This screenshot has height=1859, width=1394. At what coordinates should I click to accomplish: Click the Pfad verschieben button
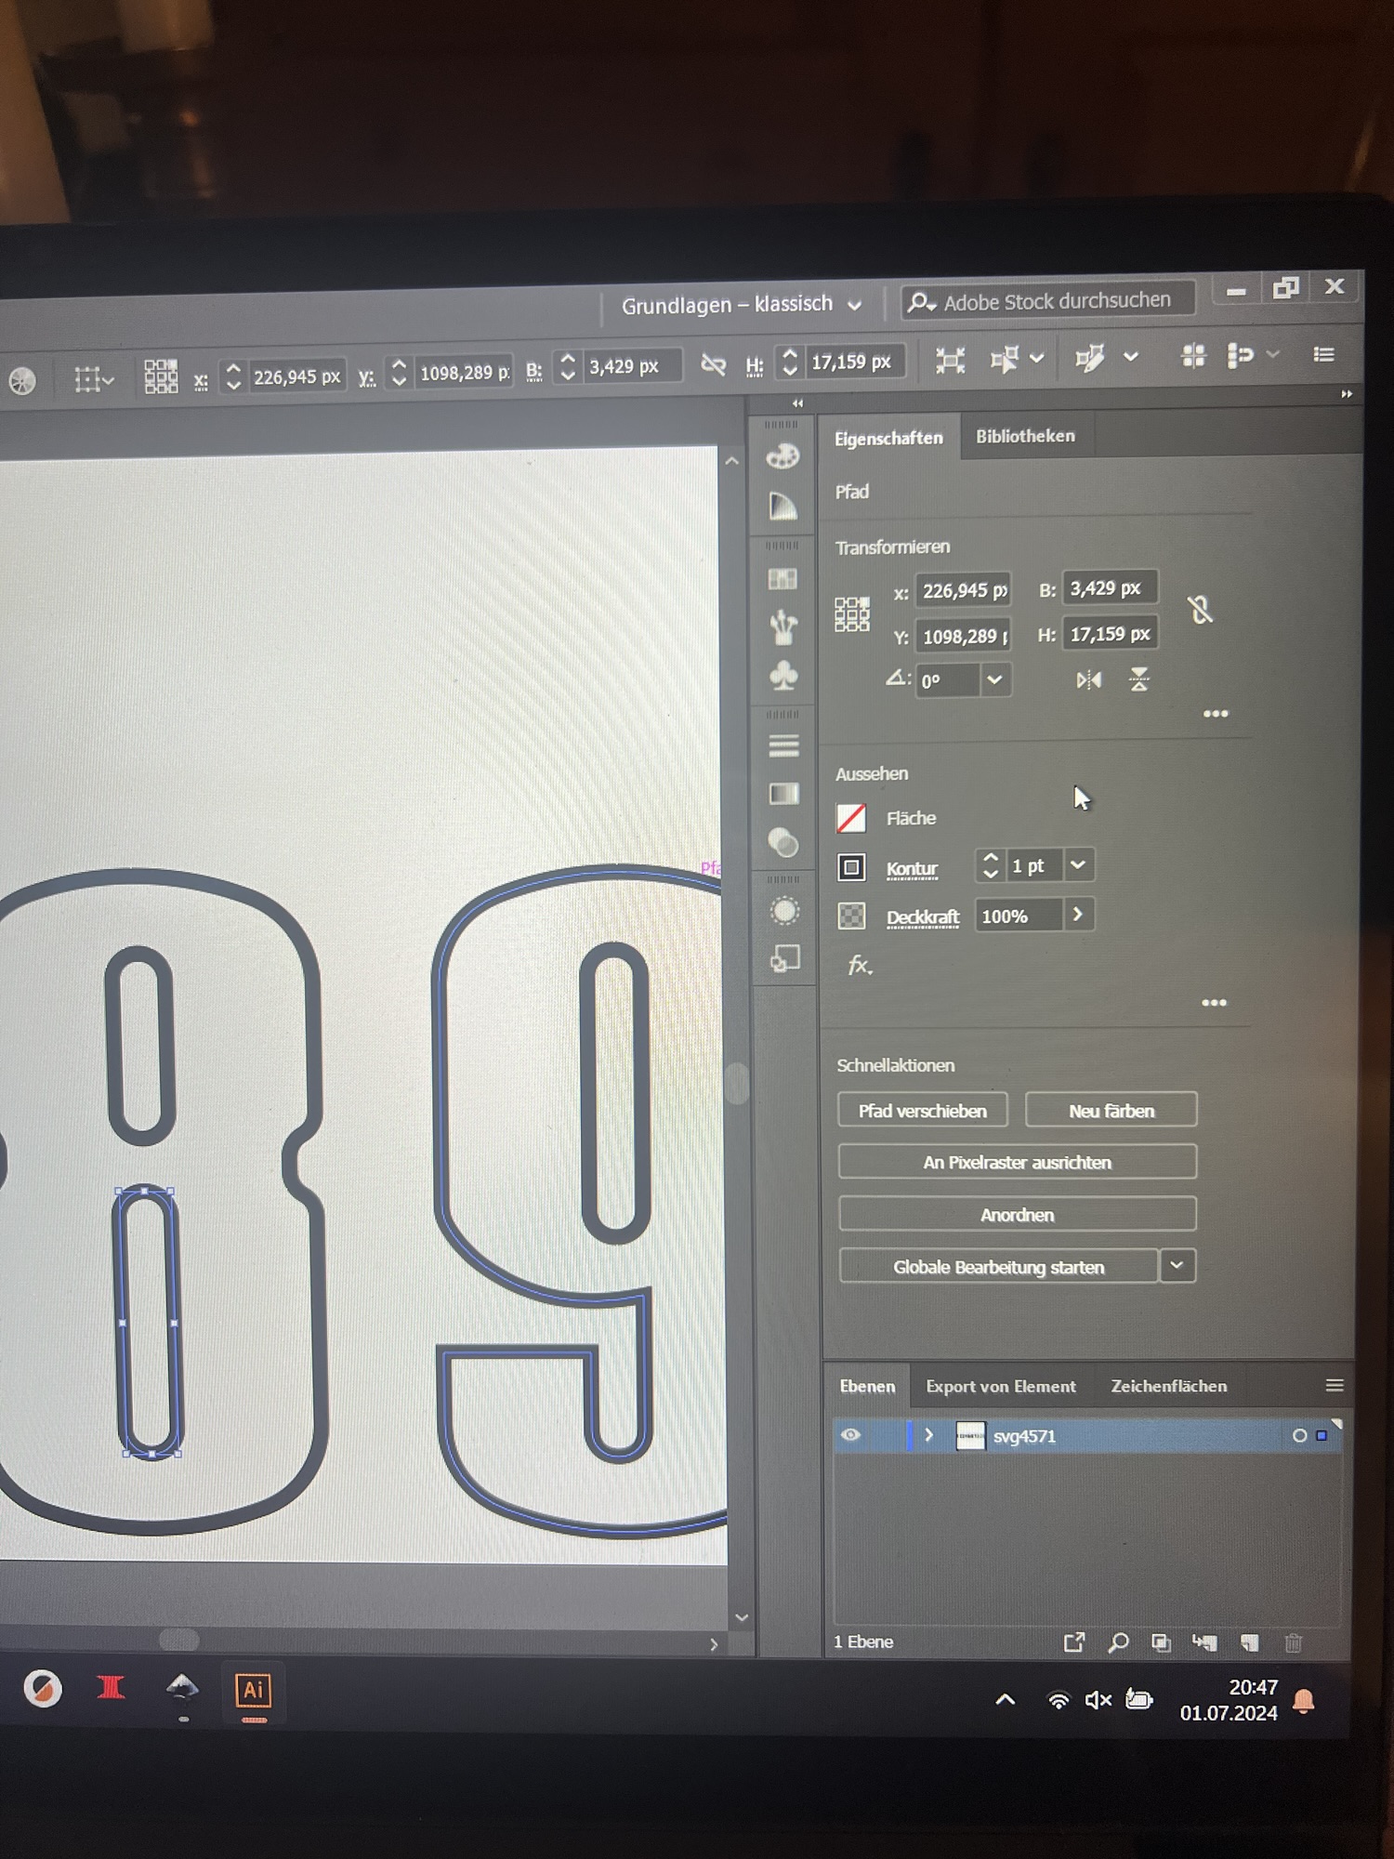tap(922, 1111)
